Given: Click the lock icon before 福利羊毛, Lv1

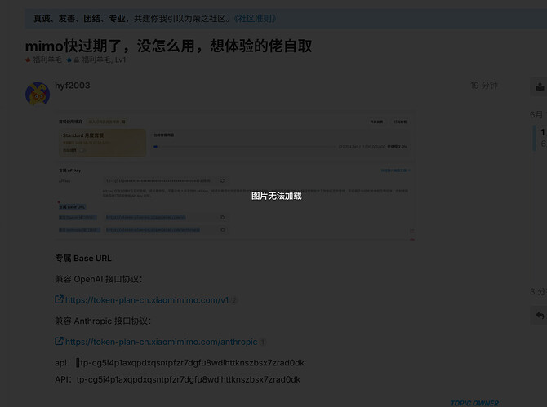Looking at the screenshot, I should 77,60.
